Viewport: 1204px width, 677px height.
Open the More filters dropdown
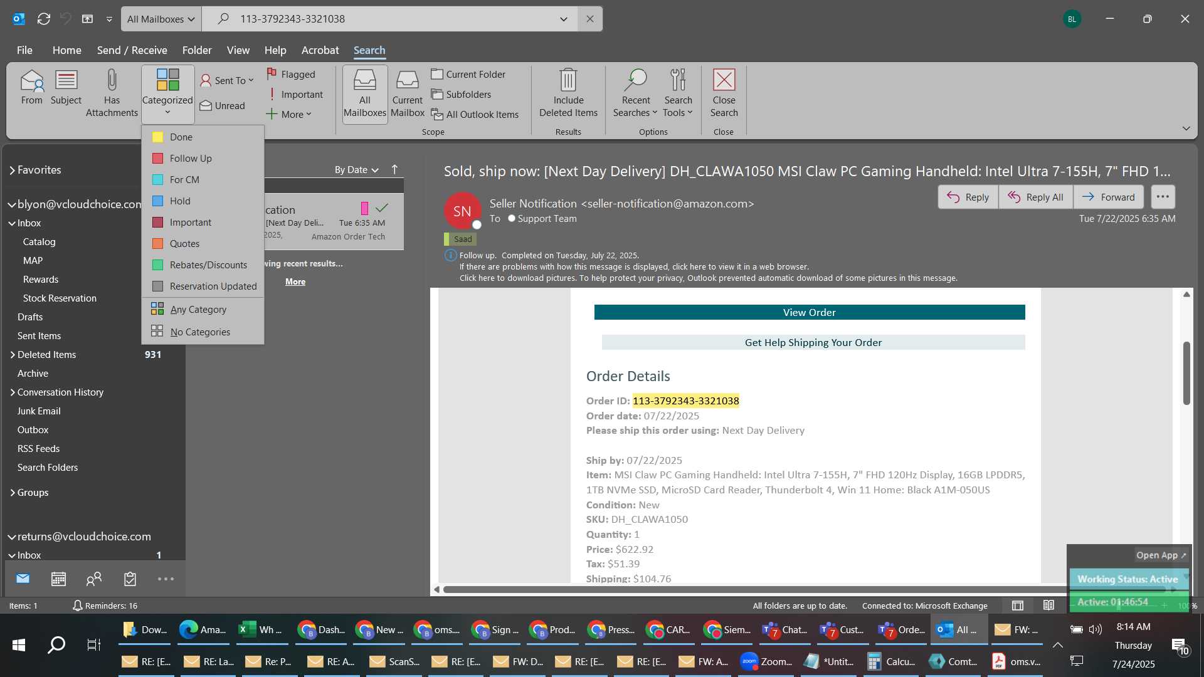coord(288,114)
